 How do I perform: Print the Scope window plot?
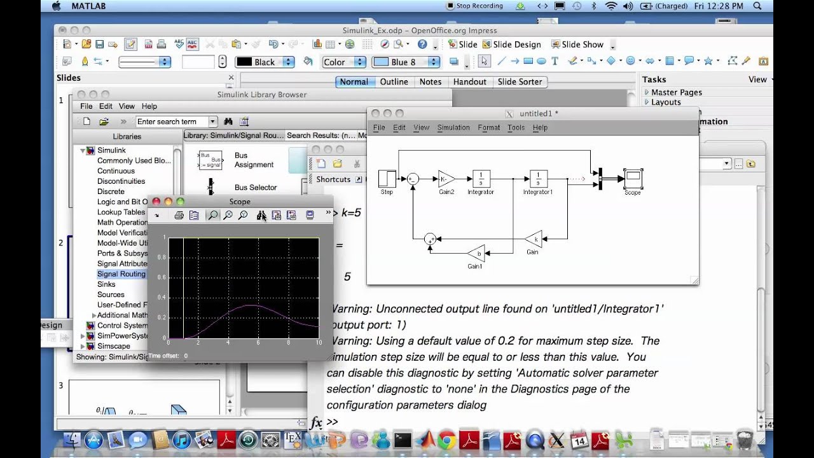(179, 216)
